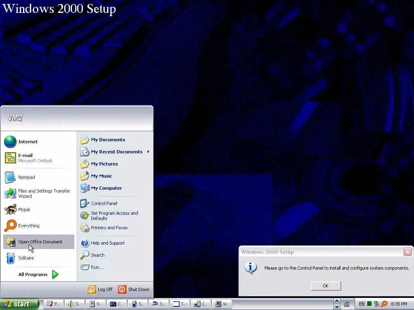Screen dimensions: 414x310
Task: Expand All Programs list
Action: click(x=38, y=274)
